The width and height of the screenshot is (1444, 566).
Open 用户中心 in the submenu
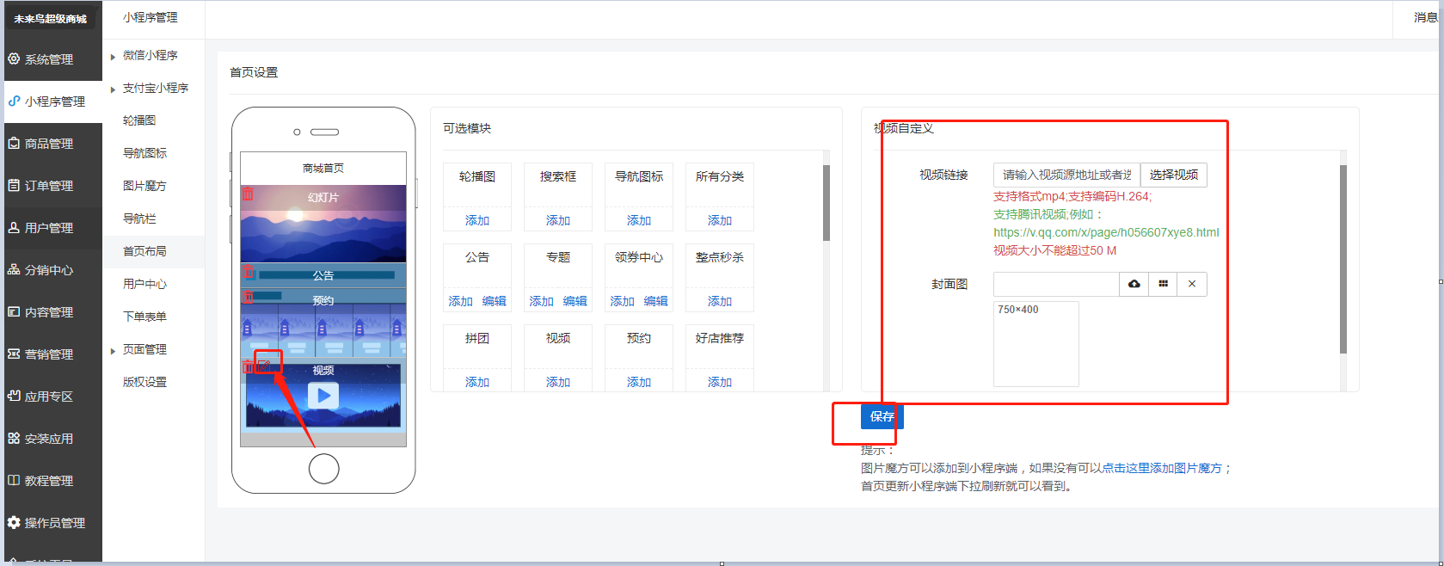[145, 284]
